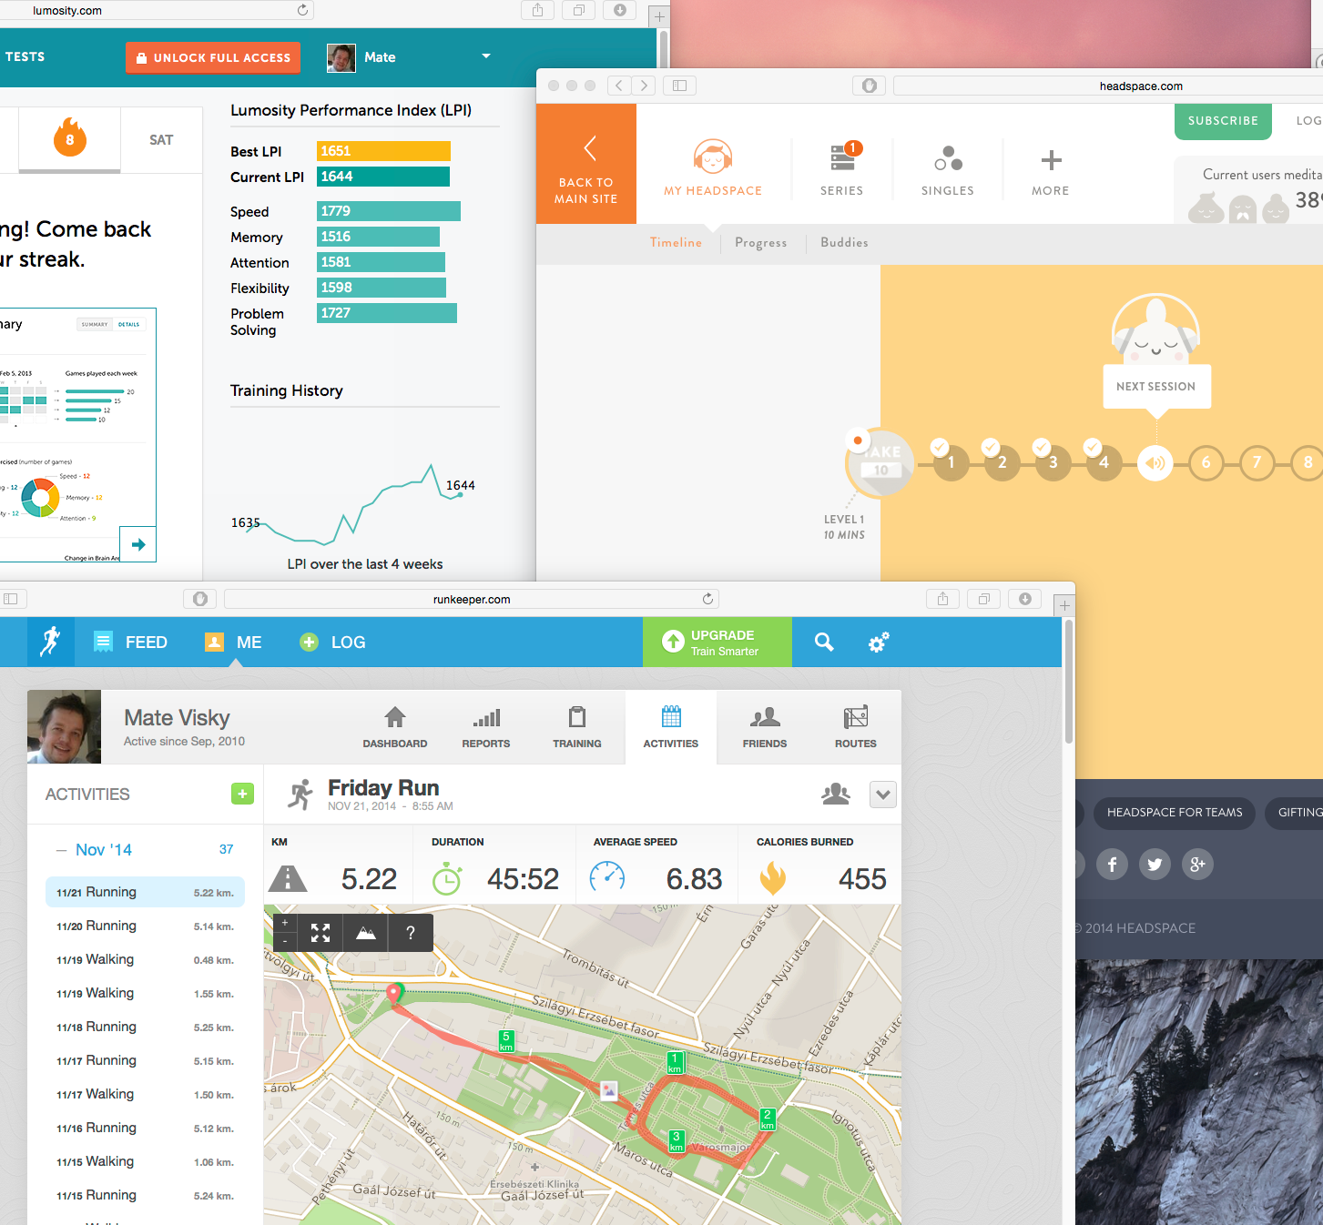Reload the runkeeper.com page
1323x1225 pixels.
coord(707,599)
